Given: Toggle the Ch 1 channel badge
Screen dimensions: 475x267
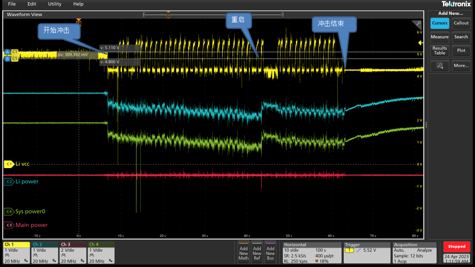Looking at the screenshot, I should point(16,252).
